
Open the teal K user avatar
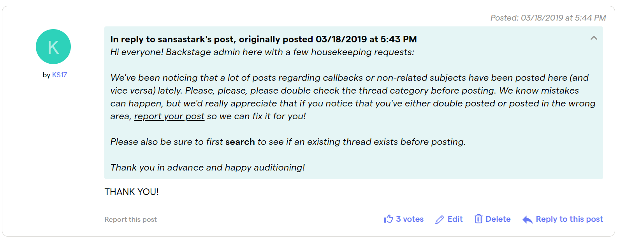[x=53, y=47]
